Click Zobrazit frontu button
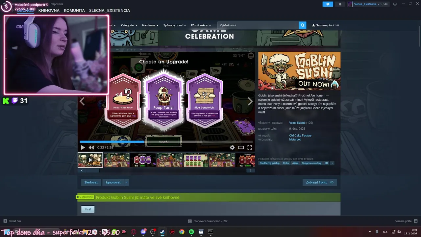The image size is (421, 237). pos(320,182)
